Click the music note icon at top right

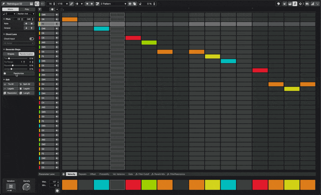pos(295,4)
